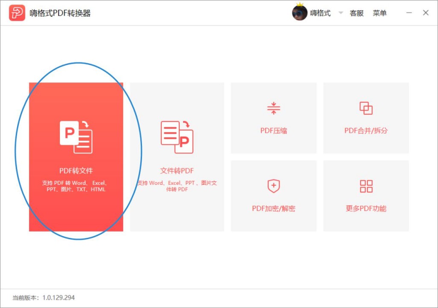Select the PDF压缩 compress arrows icon
The image size is (438, 308).
pos(274,108)
